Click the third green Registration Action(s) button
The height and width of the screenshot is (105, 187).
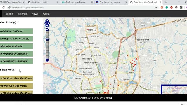tap(16, 46)
